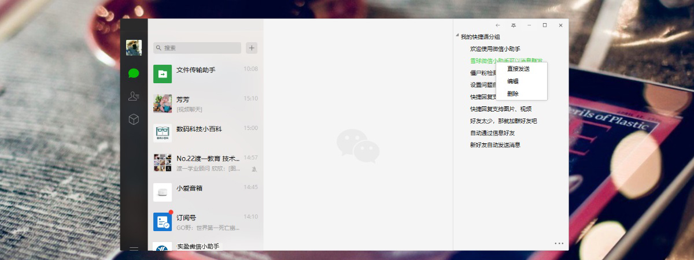Select 新好友自动发送消息 phrase
This screenshot has width=694, height=260.
coord(495,144)
